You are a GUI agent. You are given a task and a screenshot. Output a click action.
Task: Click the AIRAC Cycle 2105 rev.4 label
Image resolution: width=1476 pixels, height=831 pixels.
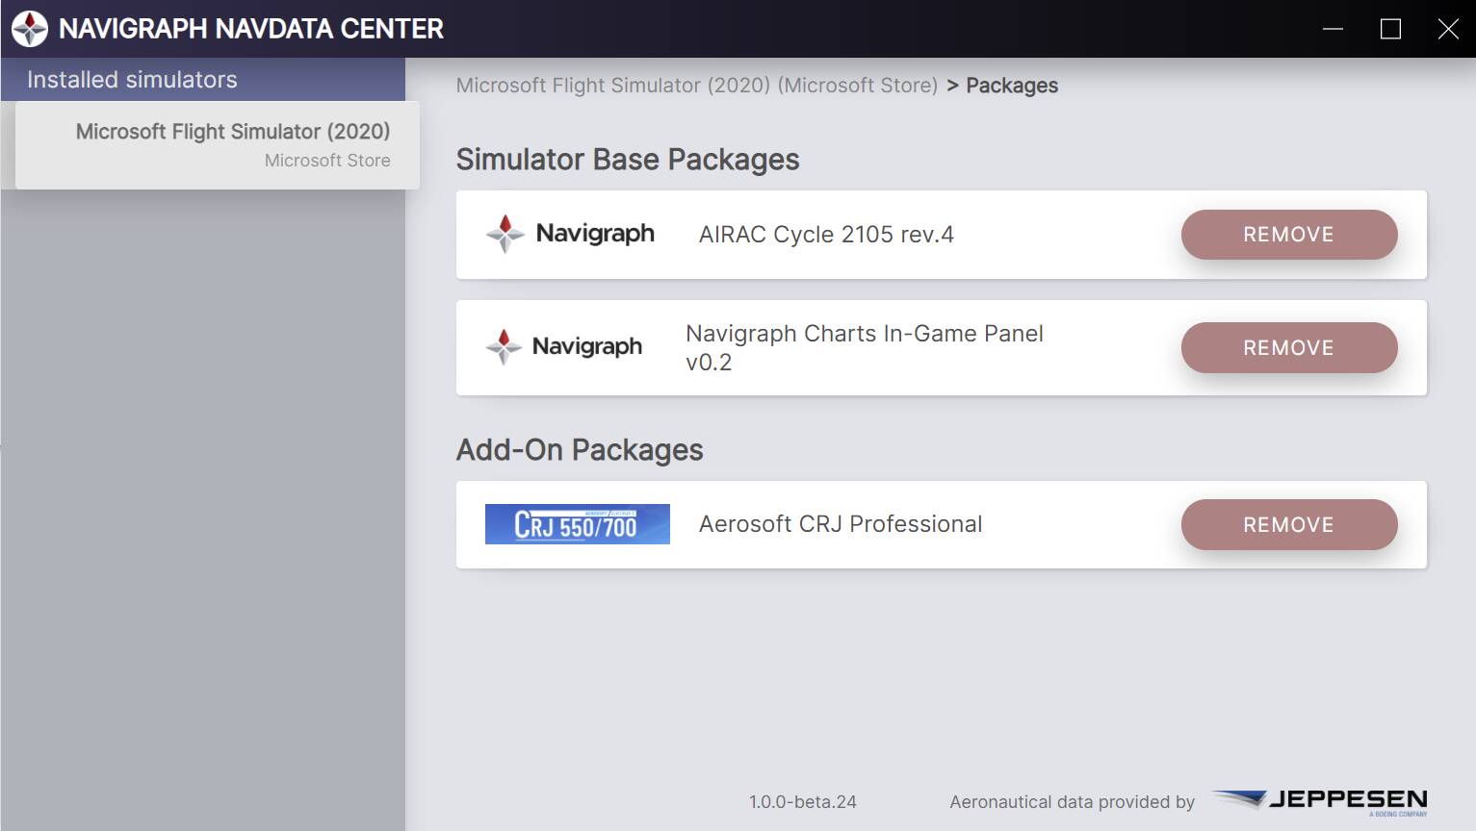point(826,235)
